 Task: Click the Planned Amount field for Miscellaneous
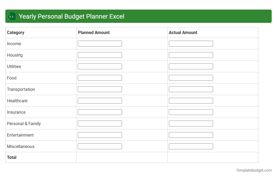tap(100, 146)
